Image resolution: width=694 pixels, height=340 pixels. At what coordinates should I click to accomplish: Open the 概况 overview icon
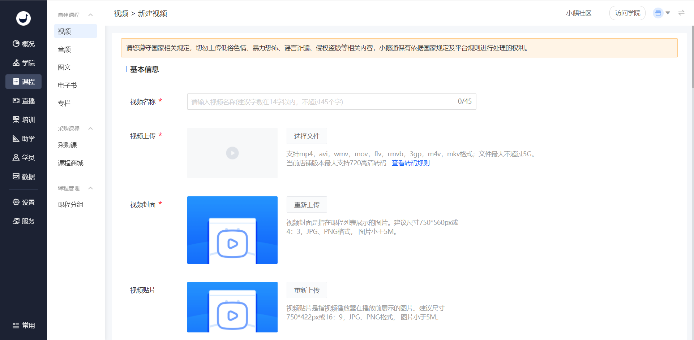(x=16, y=44)
